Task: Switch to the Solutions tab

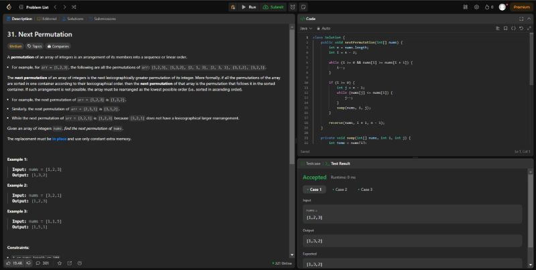Action: (x=74, y=19)
